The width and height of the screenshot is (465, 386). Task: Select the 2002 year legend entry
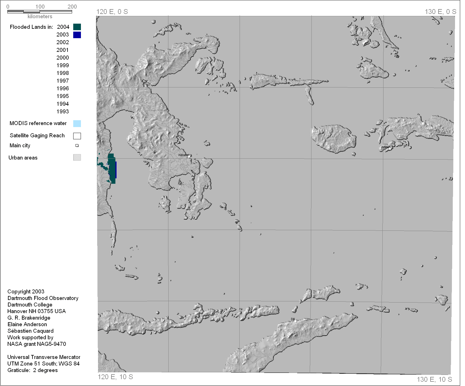tap(63, 42)
